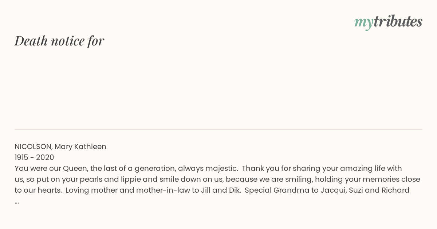Click the "Death notice for" heading
The height and width of the screenshot is (229, 437).
click(x=59, y=41)
